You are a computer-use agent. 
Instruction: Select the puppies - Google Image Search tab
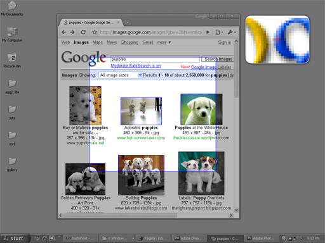point(91,22)
